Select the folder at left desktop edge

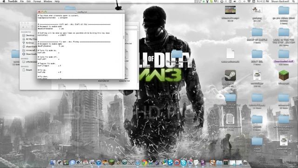click(15, 54)
